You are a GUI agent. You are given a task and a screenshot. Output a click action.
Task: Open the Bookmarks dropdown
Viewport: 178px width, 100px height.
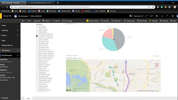(117, 21)
